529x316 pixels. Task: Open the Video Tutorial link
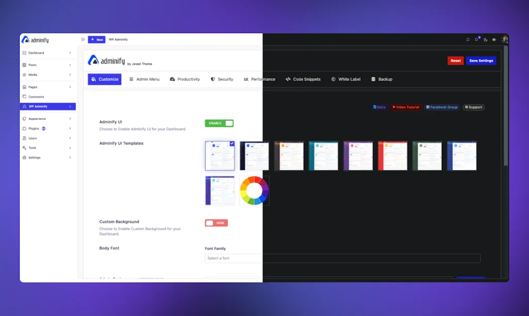click(x=406, y=107)
